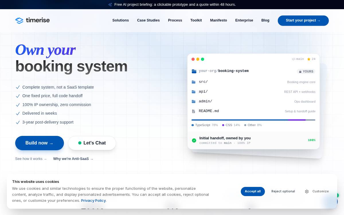Click the Booking engine core description
Screen dimensions: 344x215
coord(301,82)
